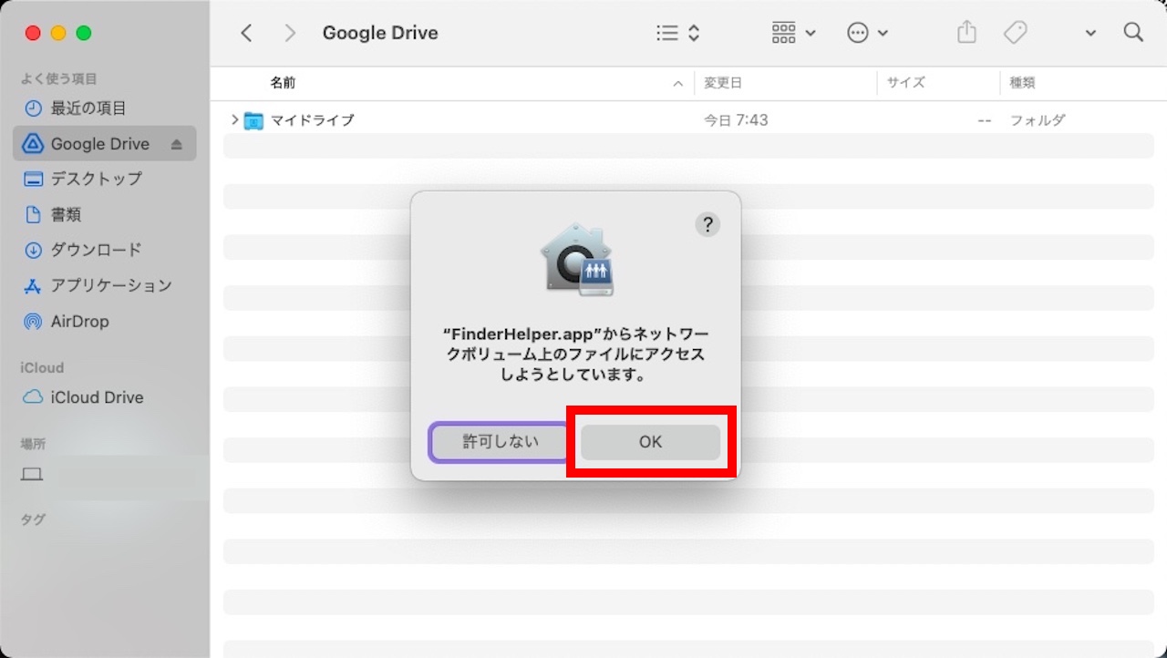Click the タグ section header
The image size is (1167, 658).
coord(33,520)
